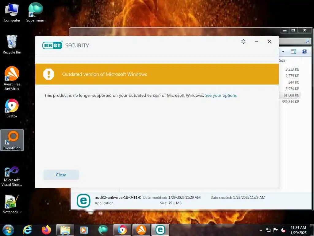314x236 pixels.
Task: Click nod32-antivirus-18-0-11-0 filename in details pane
Action: (118, 198)
